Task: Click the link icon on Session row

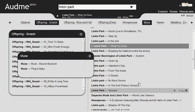Action: pyautogui.click(x=179, y=90)
